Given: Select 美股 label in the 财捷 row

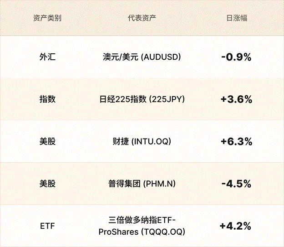Looking at the screenshot, I should coord(47,141).
